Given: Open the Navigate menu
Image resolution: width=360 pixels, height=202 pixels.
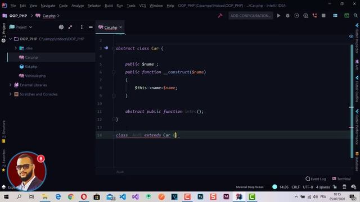Looking at the screenshot, I should click(48, 6).
